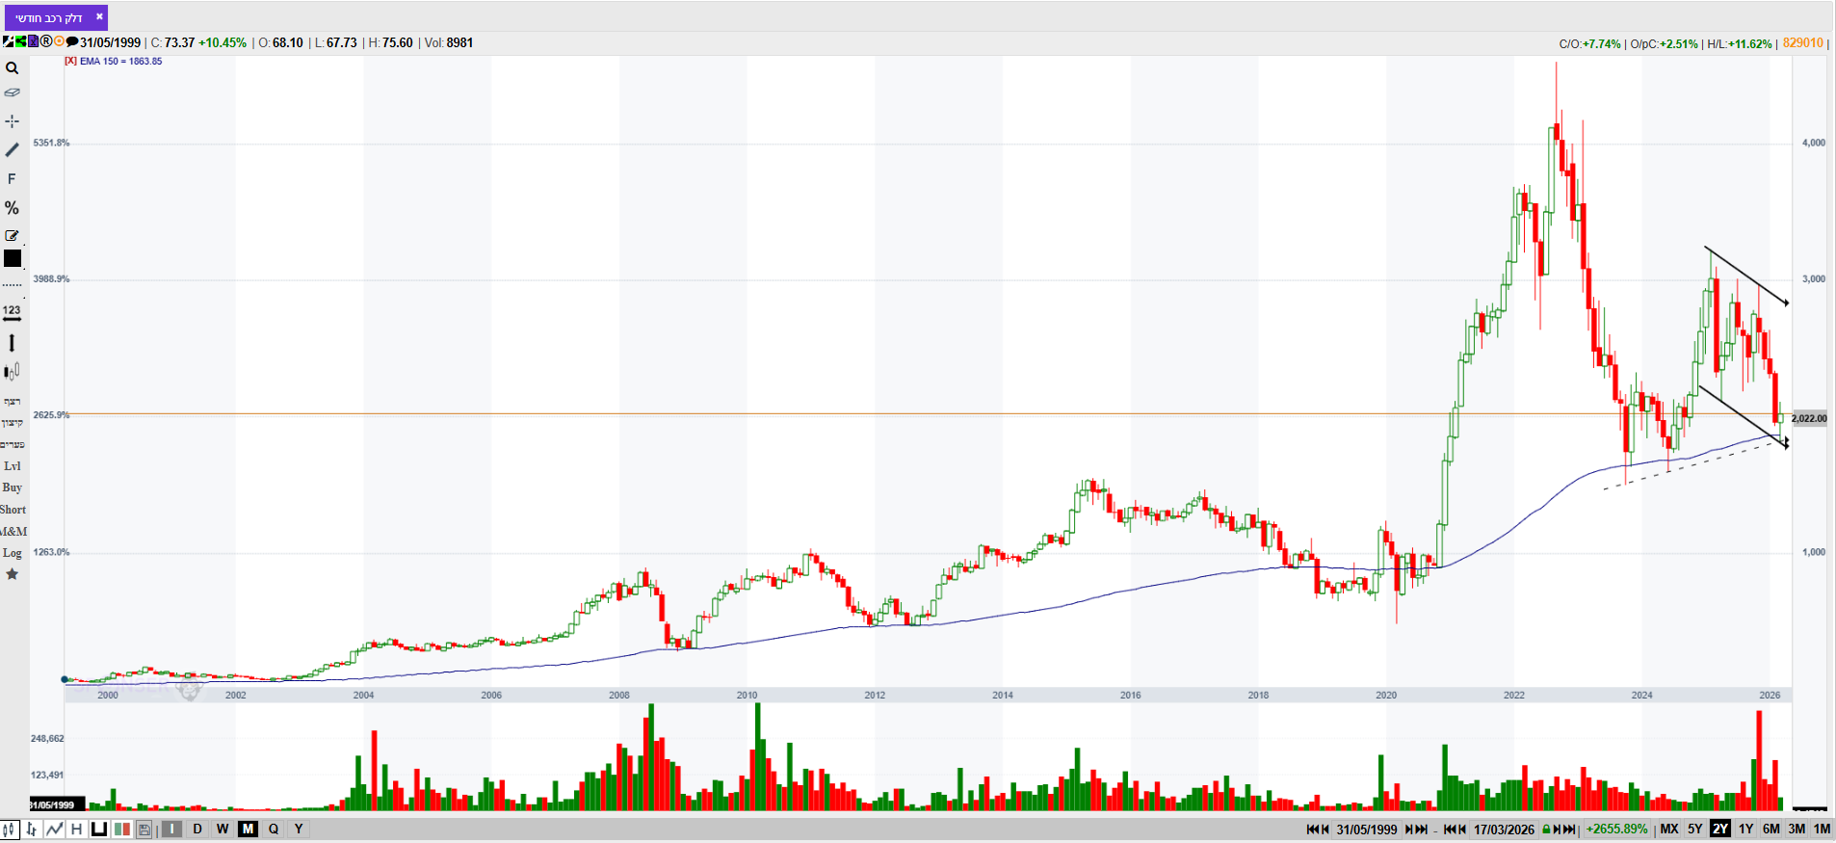Toggle the green lock next to end date
Image resolution: width=1836 pixels, height=843 pixels.
1546,830
